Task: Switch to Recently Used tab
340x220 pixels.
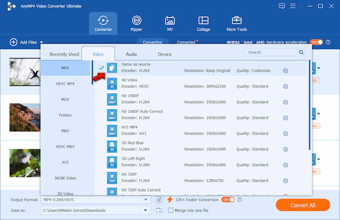Action: click(x=64, y=54)
